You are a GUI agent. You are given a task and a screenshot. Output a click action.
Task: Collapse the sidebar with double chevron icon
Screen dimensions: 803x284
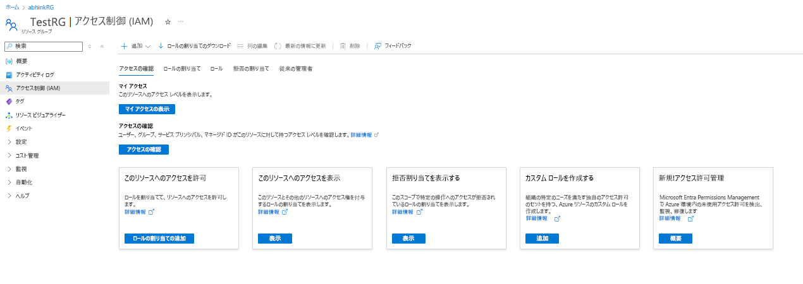[x=102, y=46]
